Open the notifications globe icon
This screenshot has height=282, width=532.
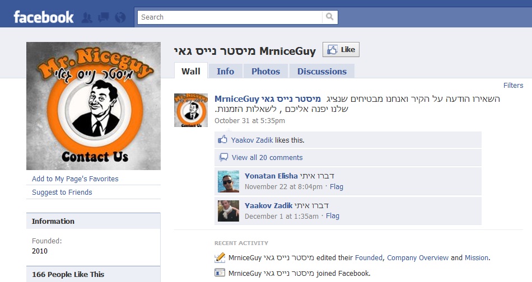tap(120, 17)
